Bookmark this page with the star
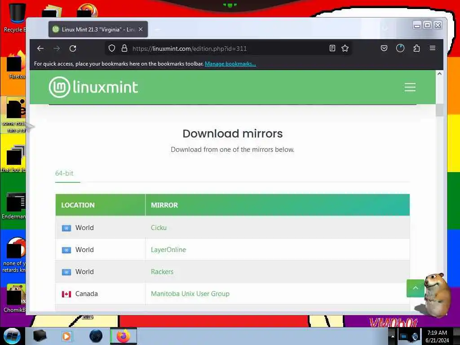The width and height of the screenshot is (460, 345). 345,49
